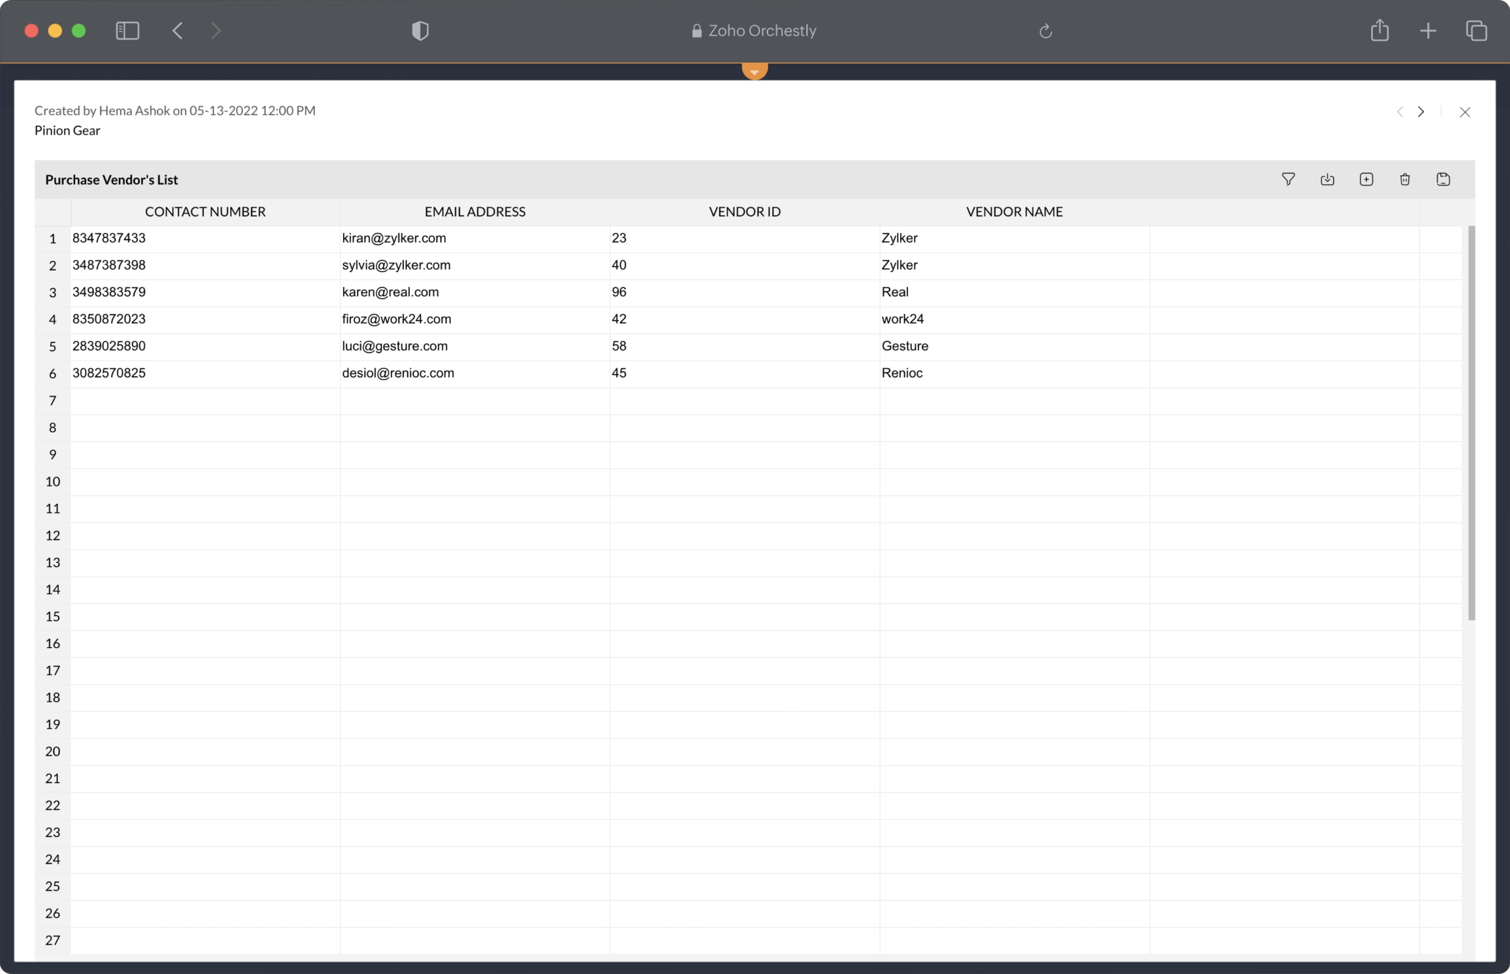Show the tab overview icon
1510x974 pixels.
click(x=1477, y=30)
